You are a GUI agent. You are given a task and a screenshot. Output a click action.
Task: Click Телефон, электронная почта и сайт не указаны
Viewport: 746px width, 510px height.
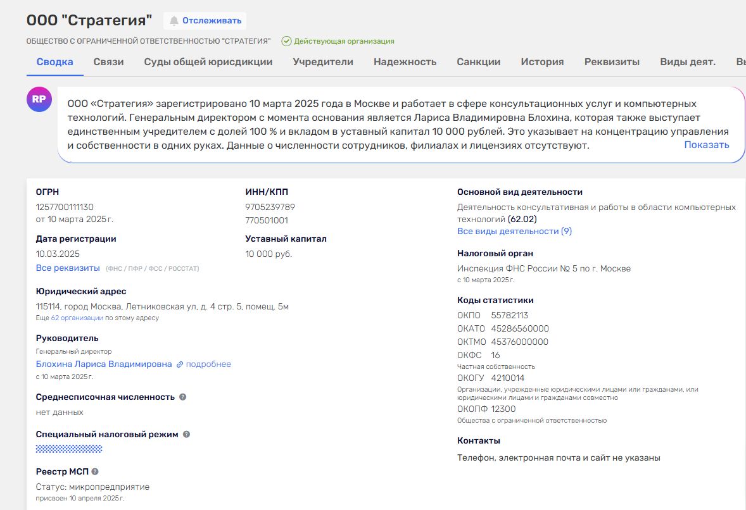coord(559,458)
